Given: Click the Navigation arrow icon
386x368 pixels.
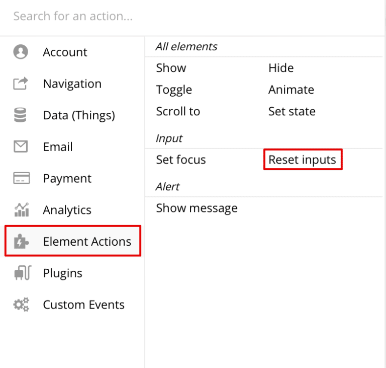Looking at the screenshot, I should tap(21, 84).
